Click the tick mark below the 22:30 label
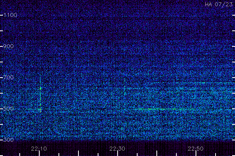 (x=118, y=153)
